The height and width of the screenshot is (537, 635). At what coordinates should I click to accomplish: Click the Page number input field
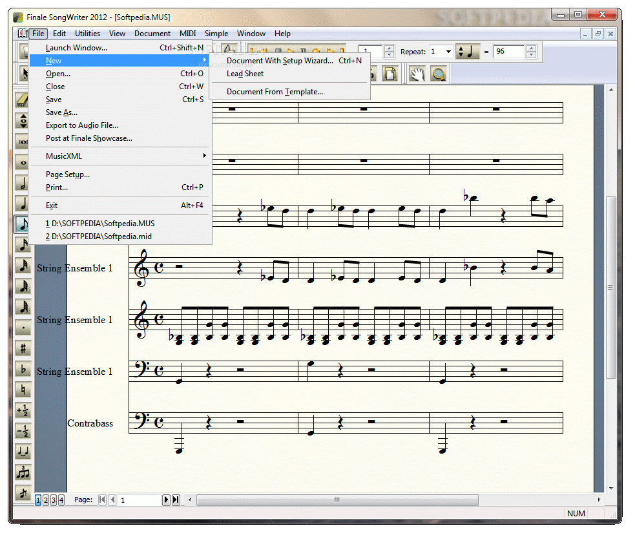pos(140,500)
